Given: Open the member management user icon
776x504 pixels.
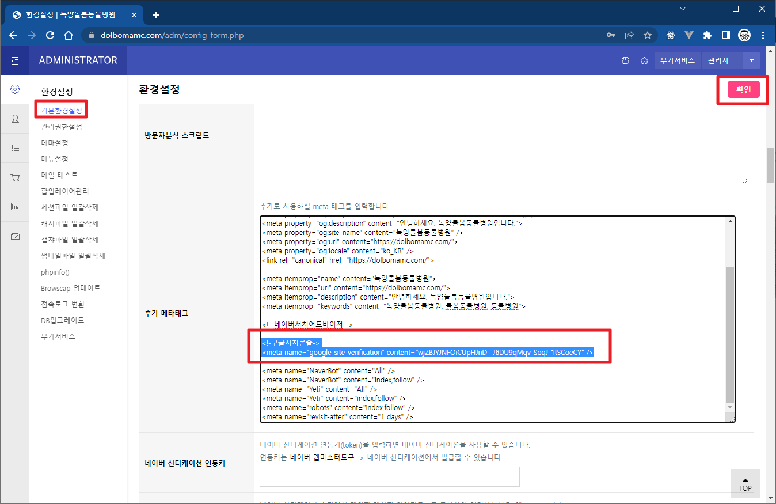Looking at the screenshot, I should pos(15,119).
